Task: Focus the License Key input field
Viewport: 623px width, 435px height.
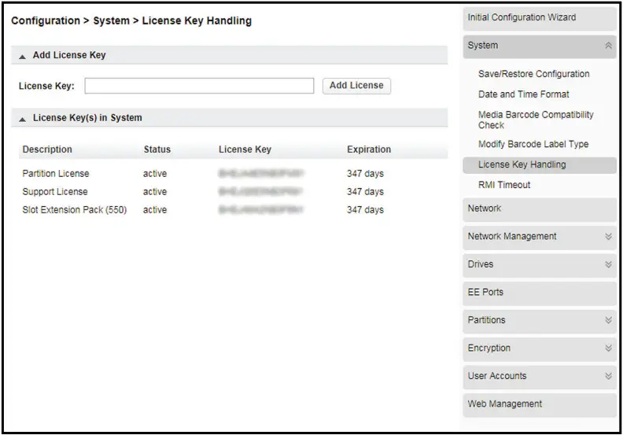Action: click(199, 86)
